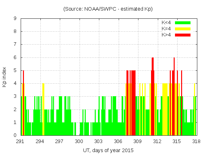Click the wide yellow bar near day 313
This screenshot has height=155, width=207.
[x=165, y=110]
